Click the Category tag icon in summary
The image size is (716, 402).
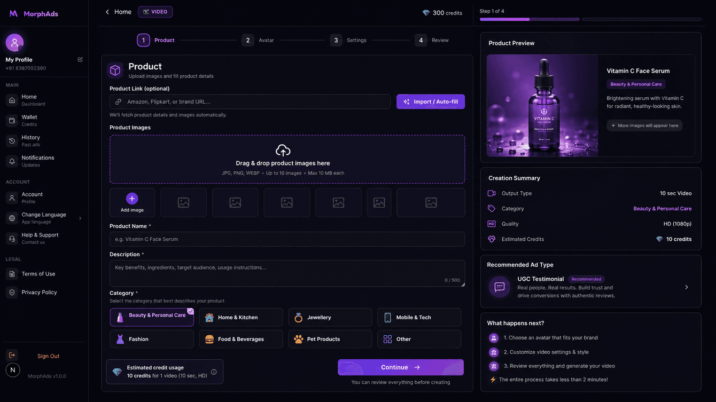(x=492, y=209)
